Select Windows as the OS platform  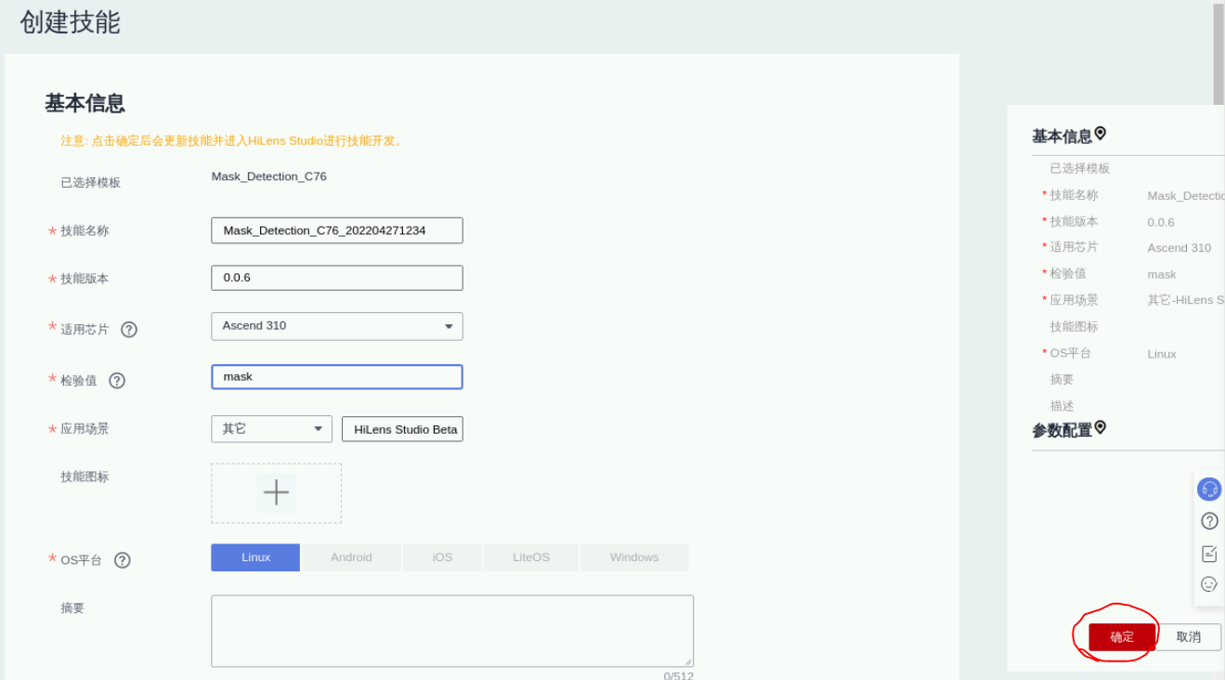click(x=633, y=557)
